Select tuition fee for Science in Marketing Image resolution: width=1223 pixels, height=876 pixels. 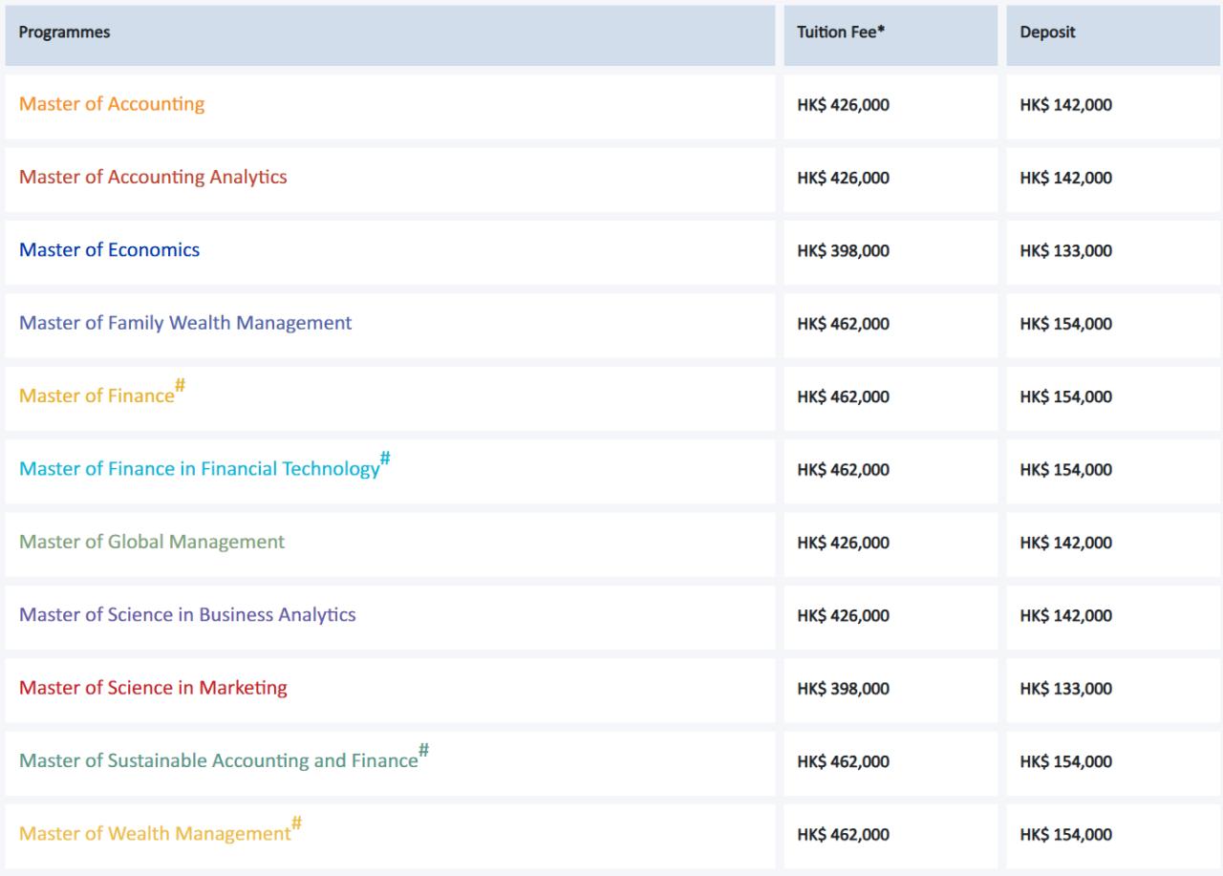pos(843,689)
